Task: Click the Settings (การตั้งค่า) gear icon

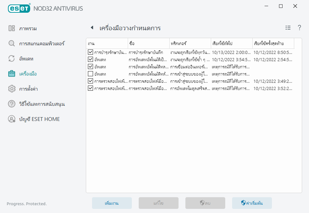Action: [x=12, y=89]
